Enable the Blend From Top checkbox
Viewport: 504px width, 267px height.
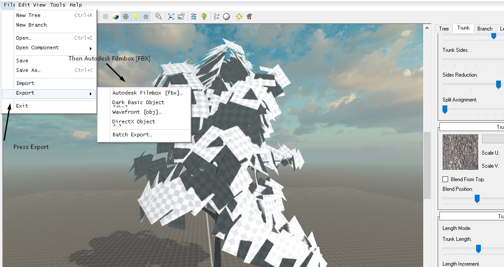click(x=446, y=179)
